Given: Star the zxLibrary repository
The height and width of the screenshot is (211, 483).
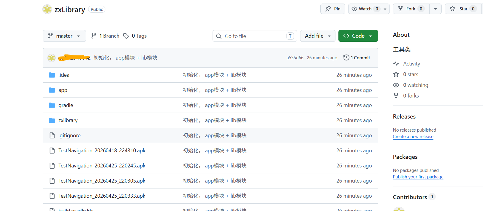Looking at the screenshot, I should pyautogui.click(x=464, y=9).
